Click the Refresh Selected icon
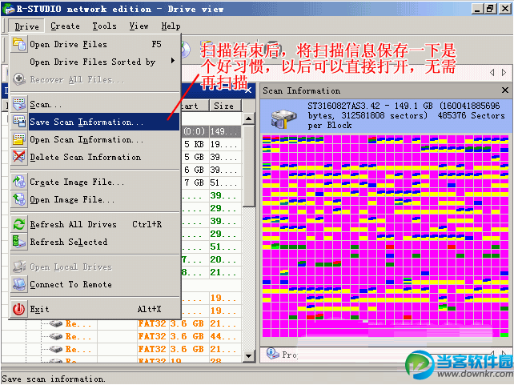 (19, 242)
